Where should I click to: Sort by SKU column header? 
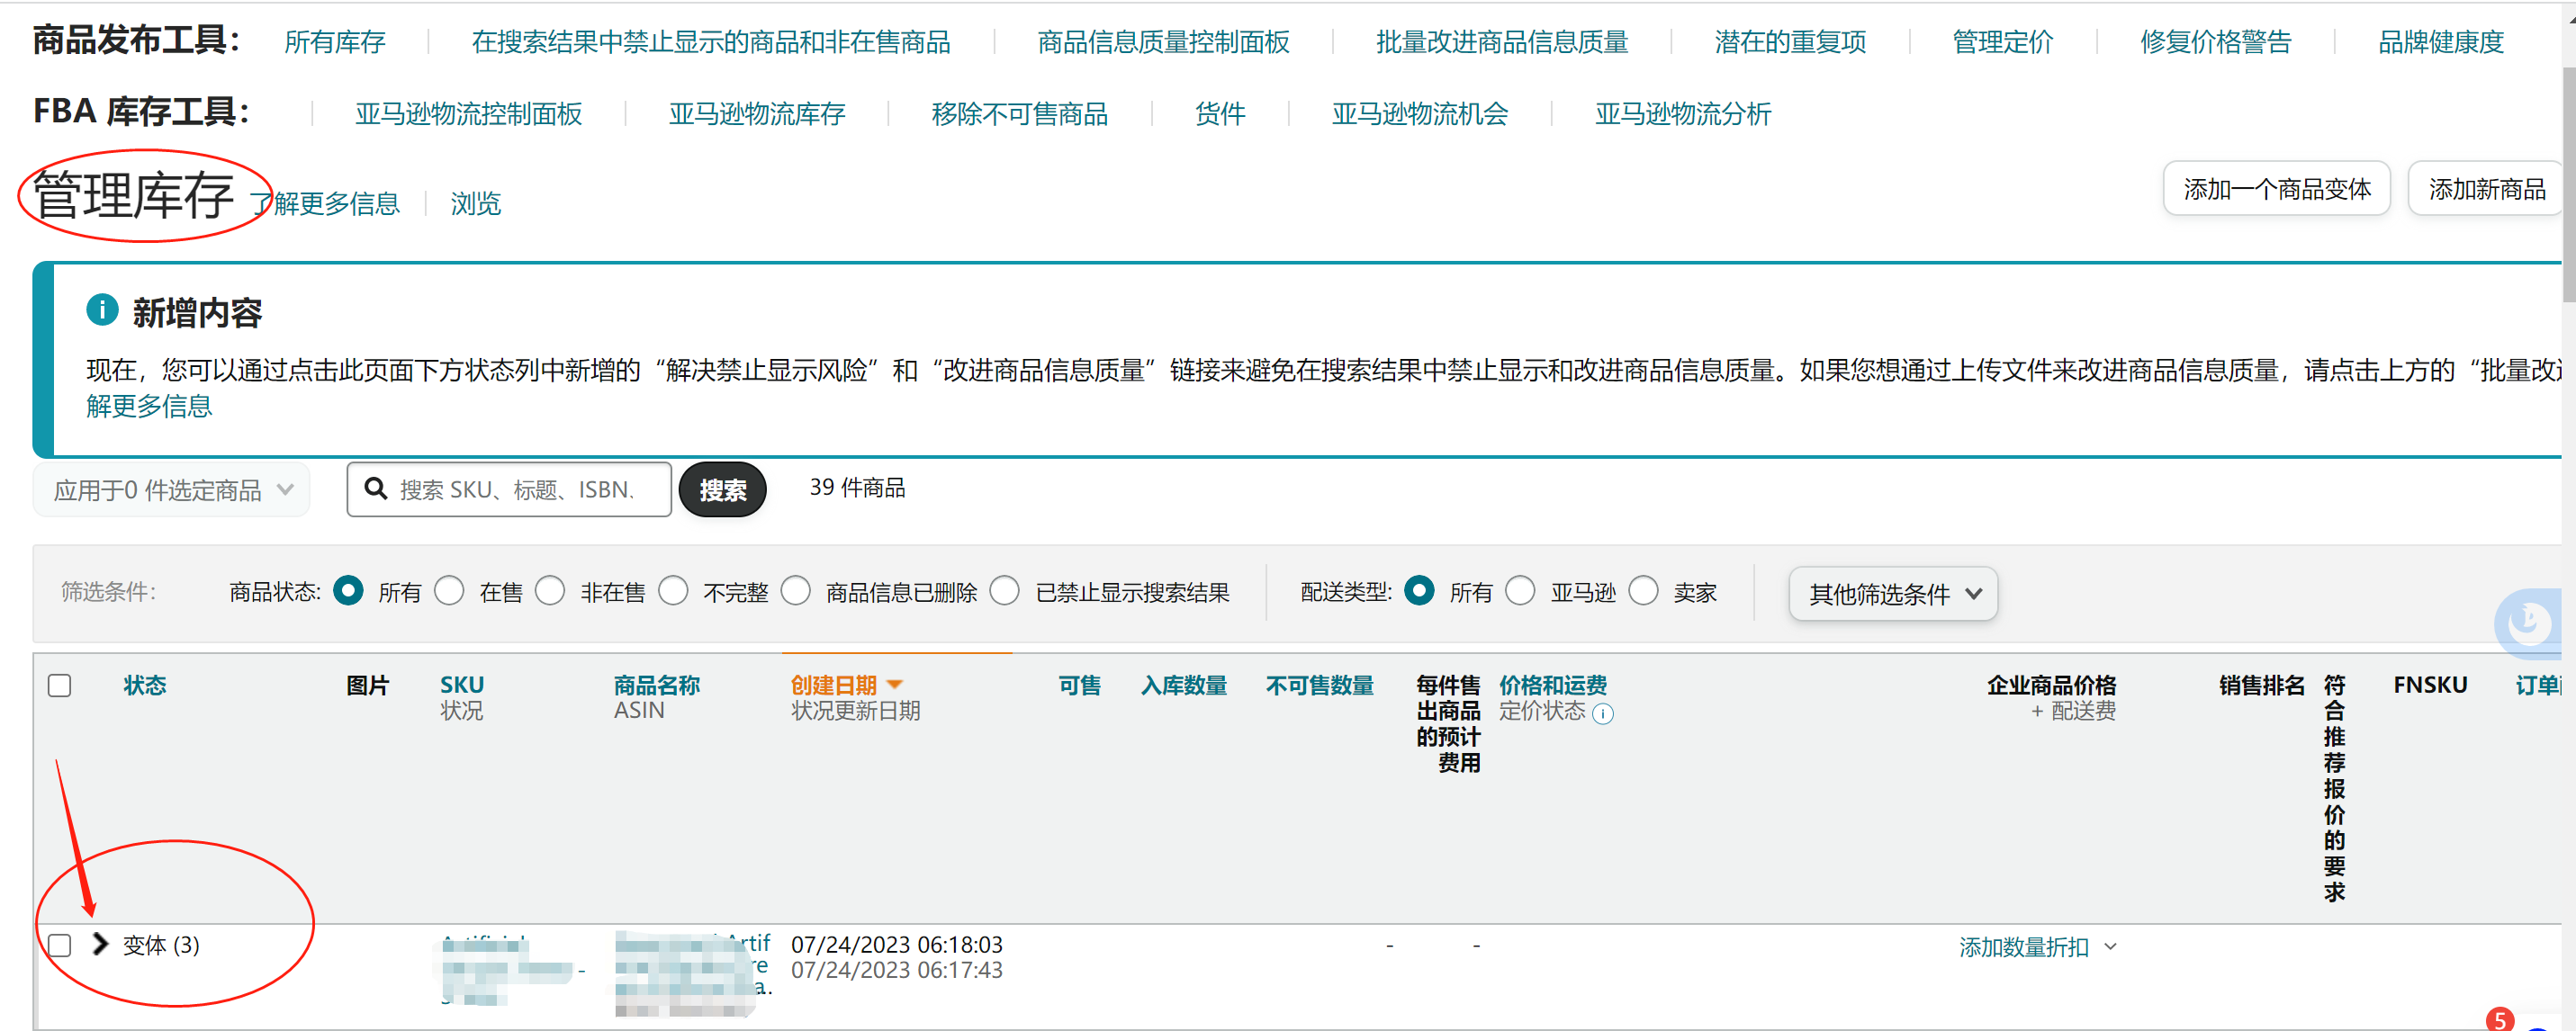(462, 685)
